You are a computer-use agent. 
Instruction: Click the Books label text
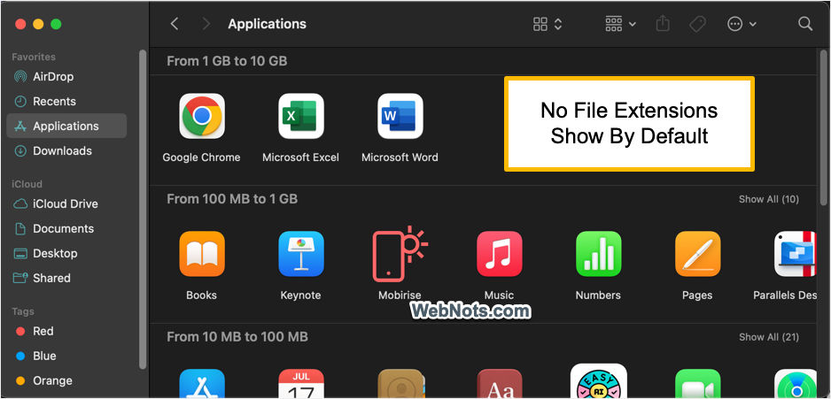tap(201, 295)
